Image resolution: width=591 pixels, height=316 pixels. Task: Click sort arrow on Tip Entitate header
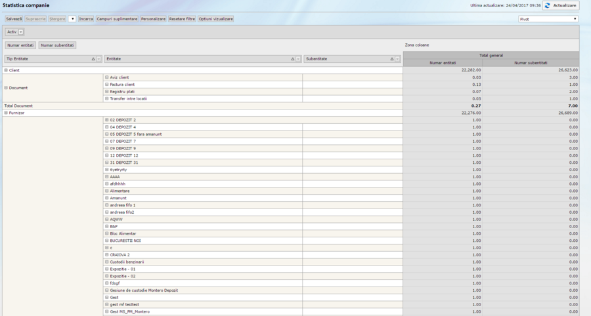[93, 59]
